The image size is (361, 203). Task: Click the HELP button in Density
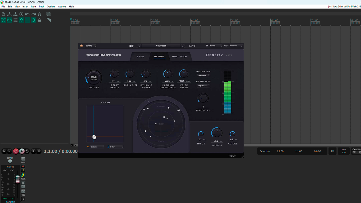(x=232, y=156)
